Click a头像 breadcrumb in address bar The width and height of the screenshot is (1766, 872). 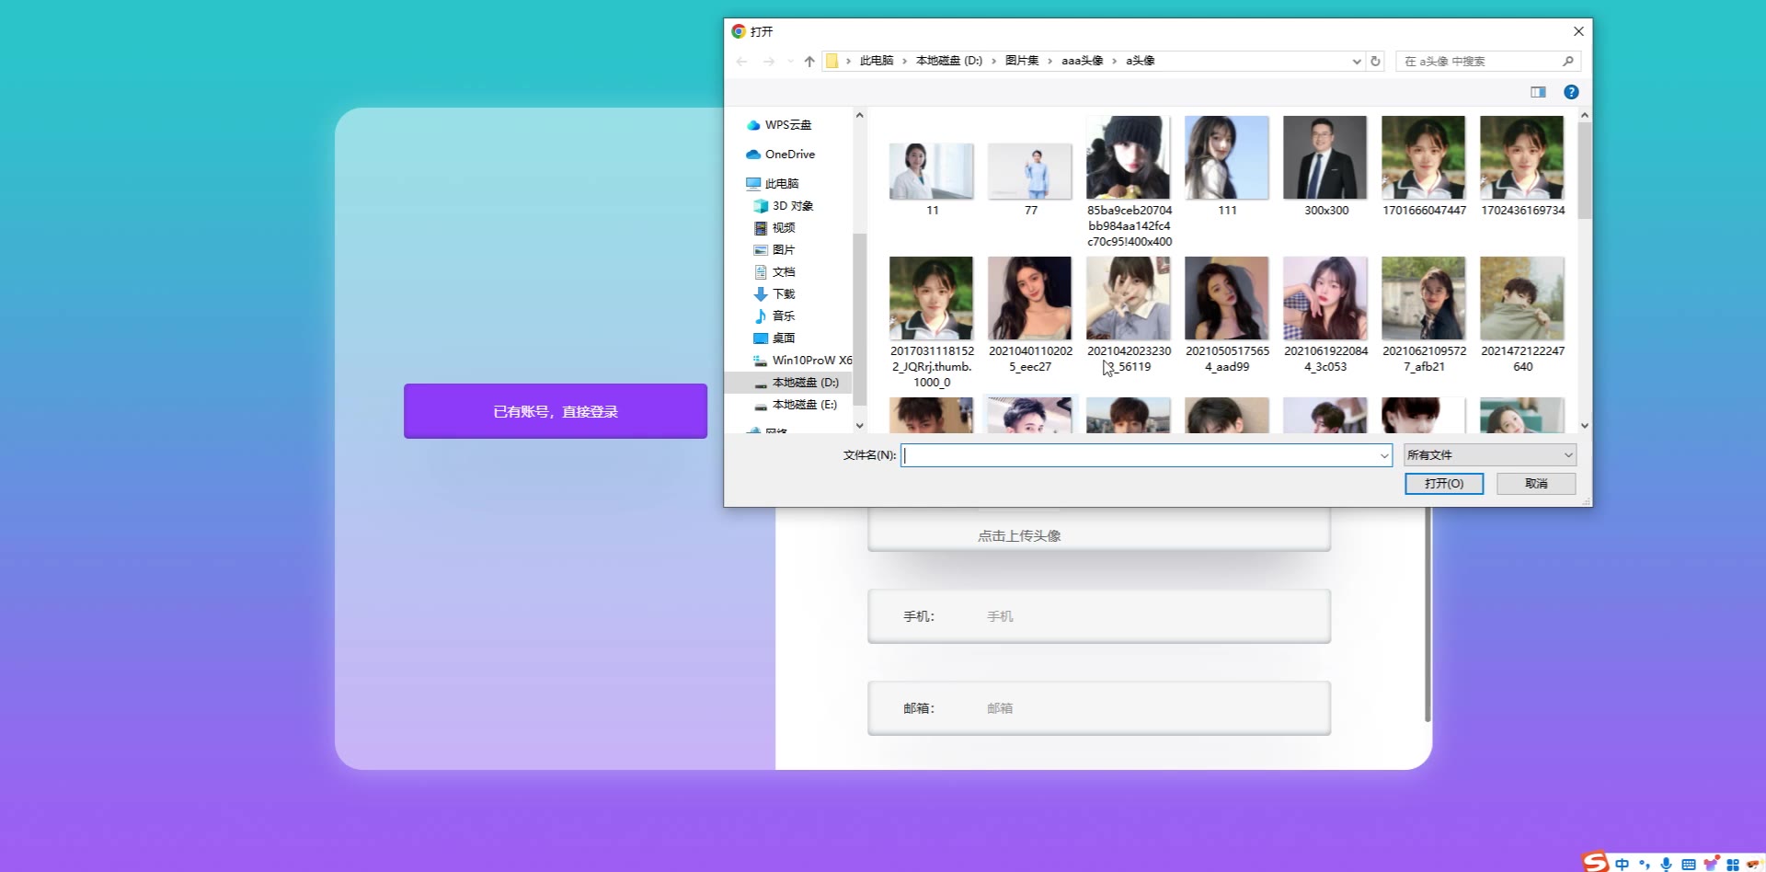pos(1141,61)
